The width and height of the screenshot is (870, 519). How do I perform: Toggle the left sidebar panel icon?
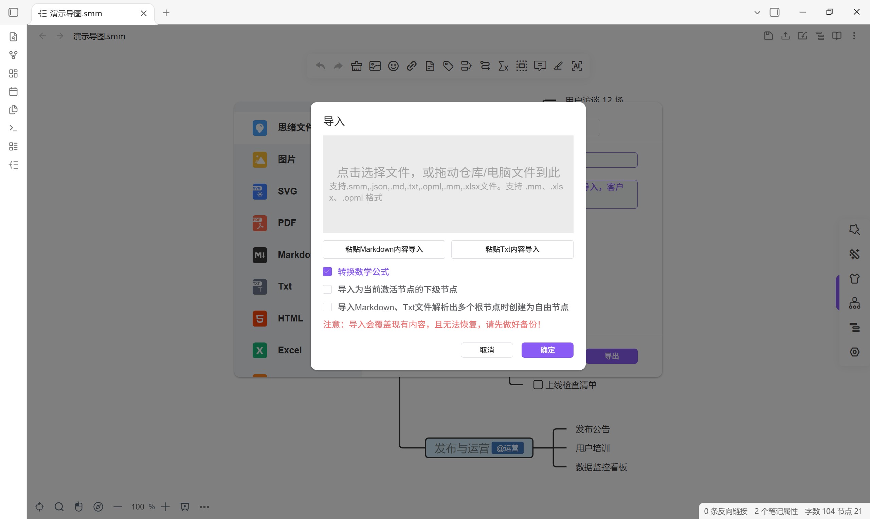(13, 13)
